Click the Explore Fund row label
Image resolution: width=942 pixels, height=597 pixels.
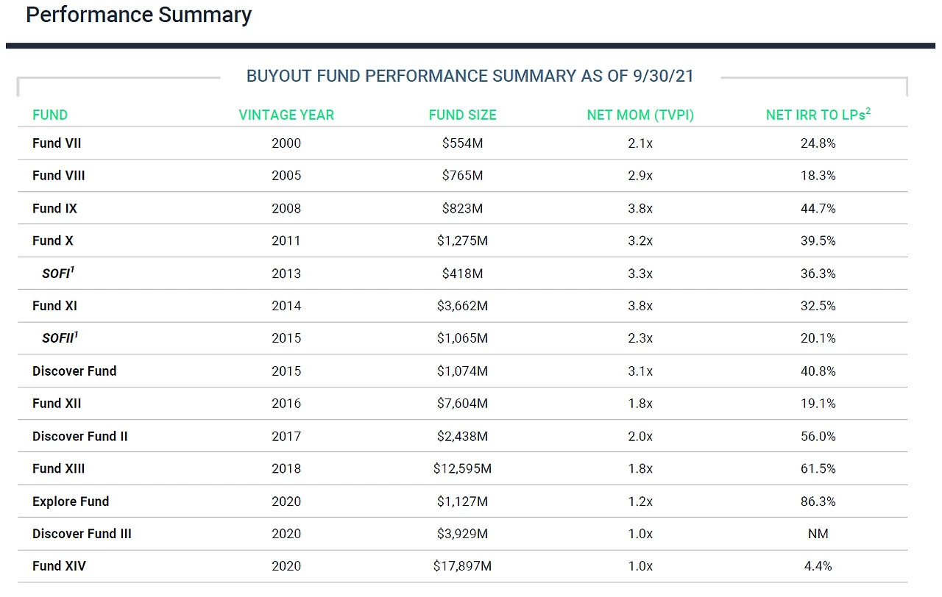click(71, 501)
